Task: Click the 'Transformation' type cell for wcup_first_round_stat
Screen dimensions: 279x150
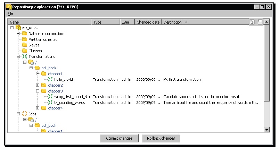Action: [x=105, y=97]
